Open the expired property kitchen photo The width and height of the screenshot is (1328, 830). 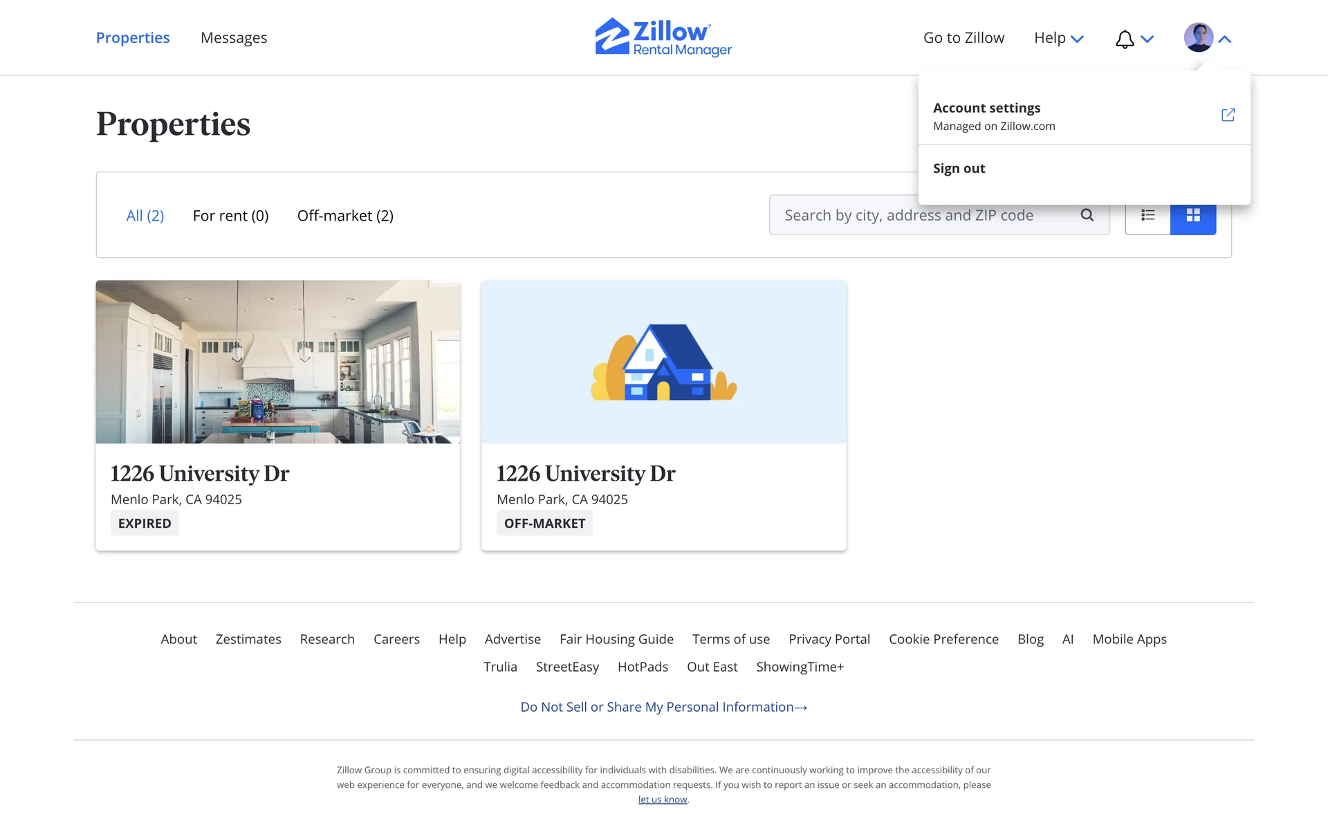coord(277,362)
